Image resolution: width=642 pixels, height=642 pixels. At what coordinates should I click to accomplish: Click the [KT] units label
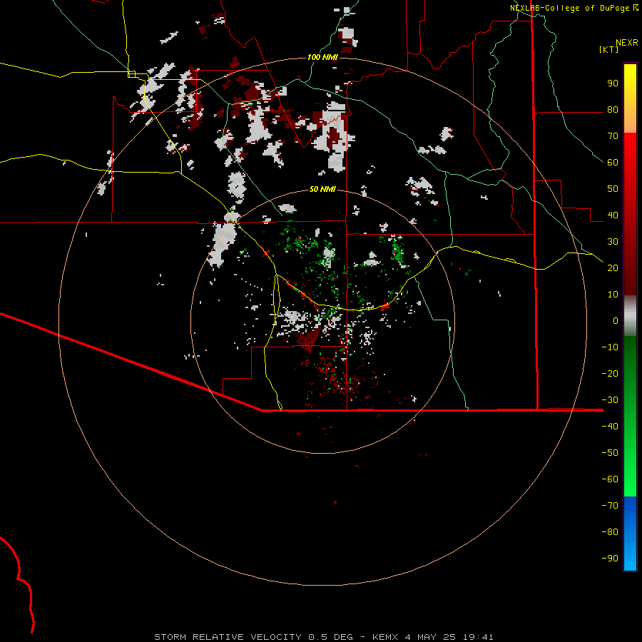pyautogui.click(x=608, y=49)
